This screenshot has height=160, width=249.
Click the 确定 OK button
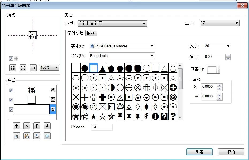click(200, 152)
